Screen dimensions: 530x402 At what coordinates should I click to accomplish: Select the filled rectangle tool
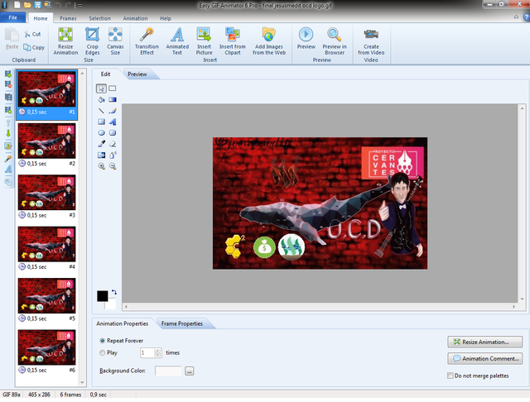(101, 122)
